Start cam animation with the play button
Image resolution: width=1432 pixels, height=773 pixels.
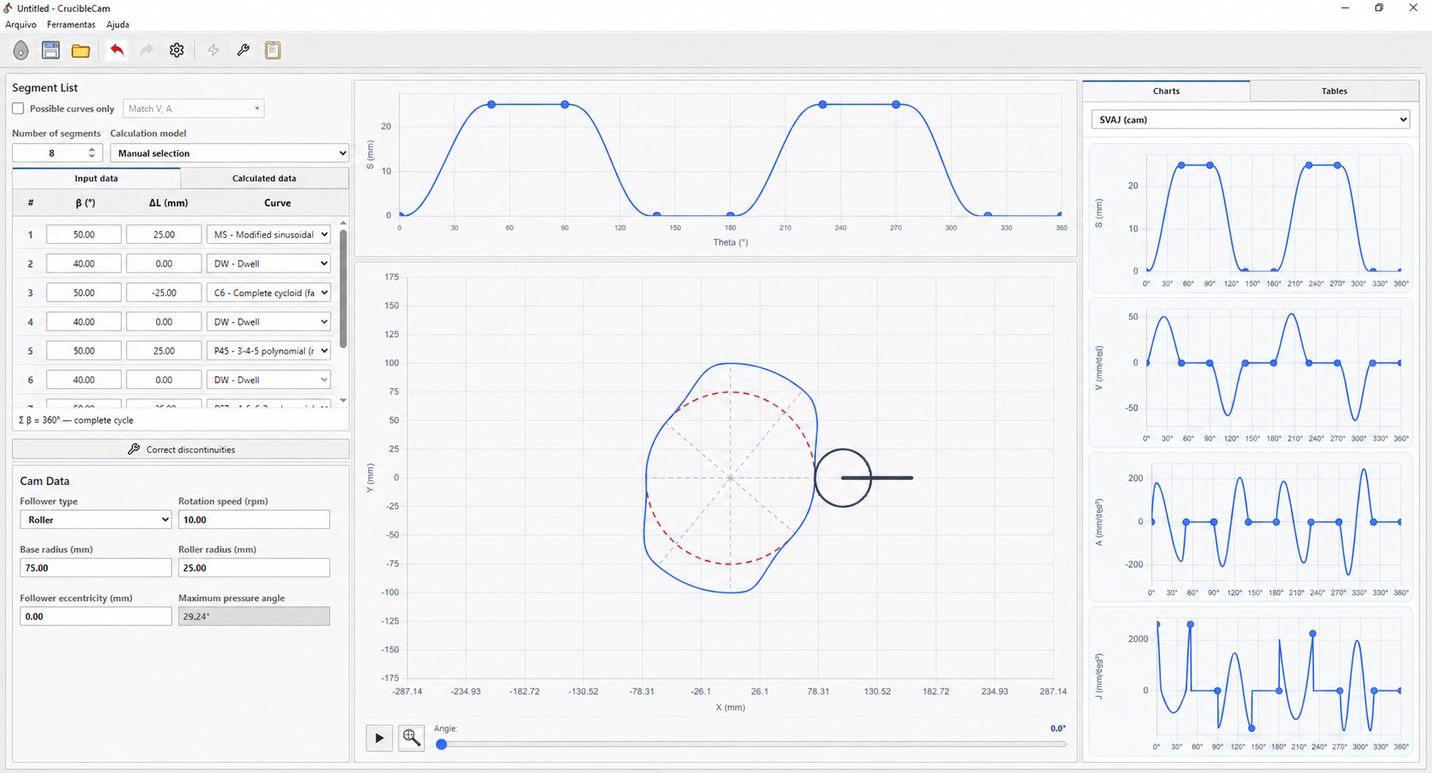point(379,738)
